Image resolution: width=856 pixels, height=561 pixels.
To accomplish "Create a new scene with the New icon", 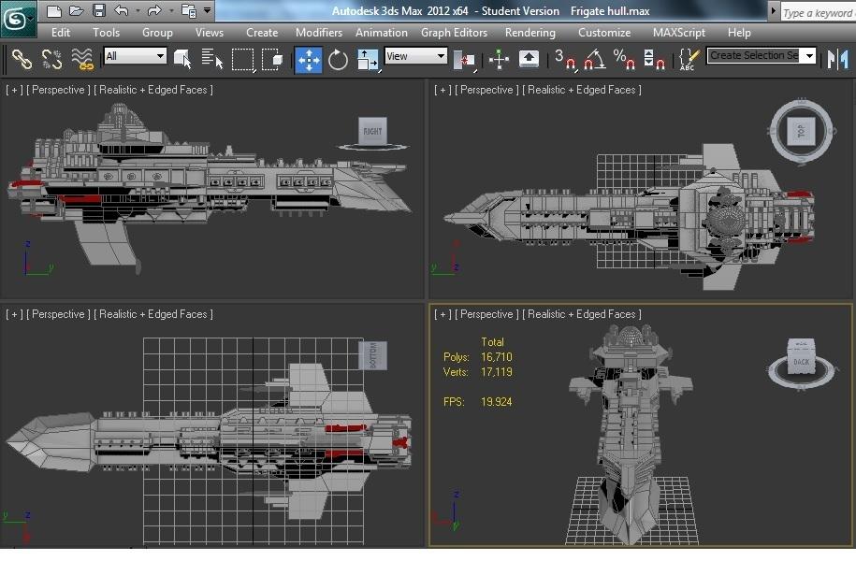I will click(x=53, y=11).
